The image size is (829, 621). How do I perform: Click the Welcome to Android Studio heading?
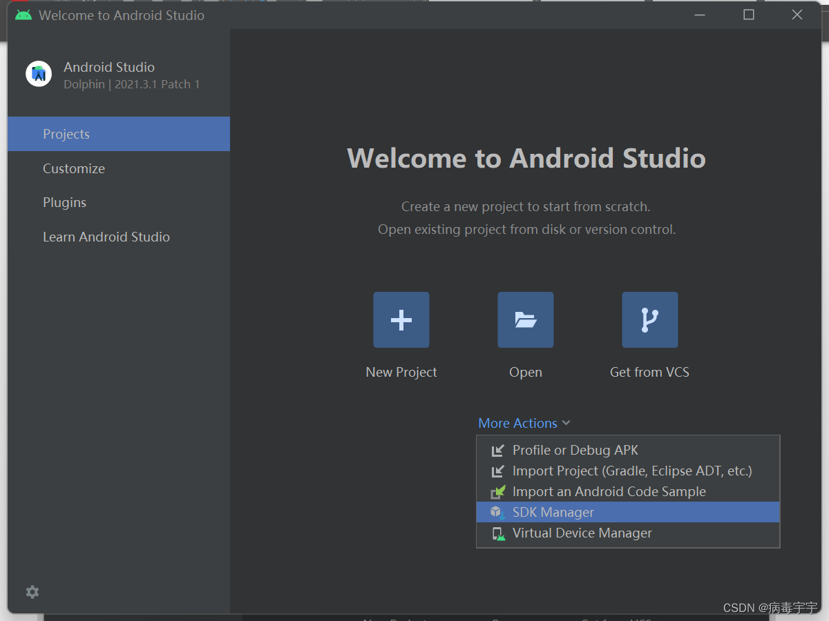[x=526, y=158]
